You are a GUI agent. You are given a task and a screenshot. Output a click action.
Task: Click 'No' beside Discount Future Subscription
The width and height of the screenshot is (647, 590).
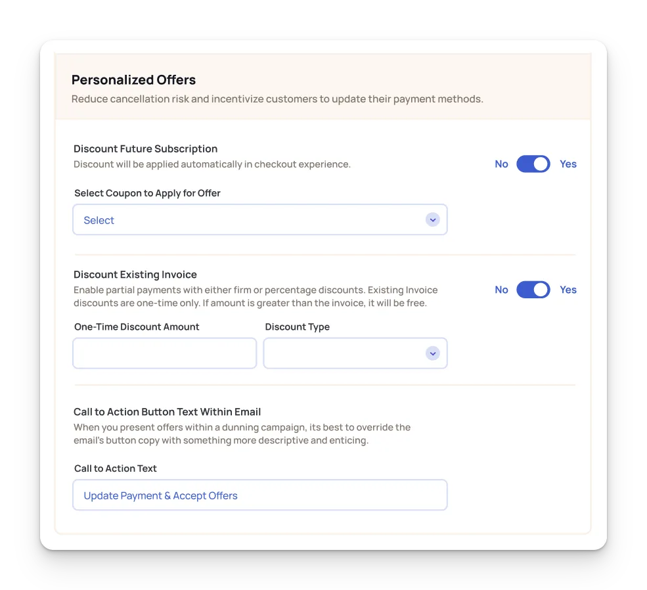pyautogui.click(x=501, y=164)
